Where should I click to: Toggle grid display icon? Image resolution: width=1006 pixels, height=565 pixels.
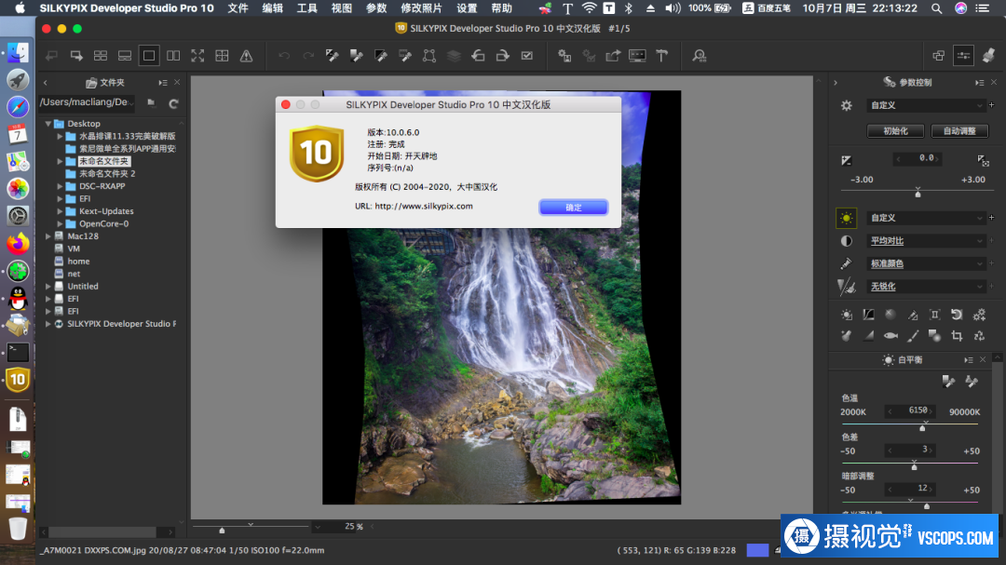pyautogui.click(x=222, y=56)
